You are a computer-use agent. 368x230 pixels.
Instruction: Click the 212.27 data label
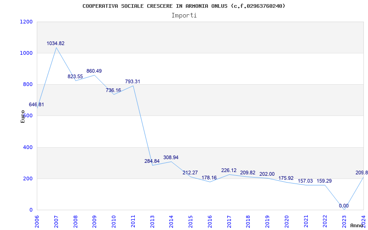[x=190, y=173]
